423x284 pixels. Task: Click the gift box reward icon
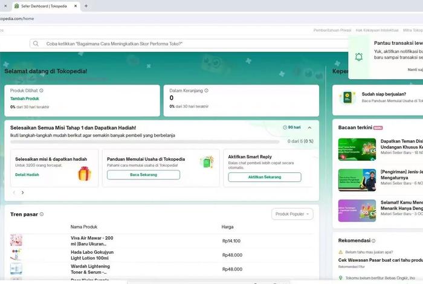click(x=84, y=174)
